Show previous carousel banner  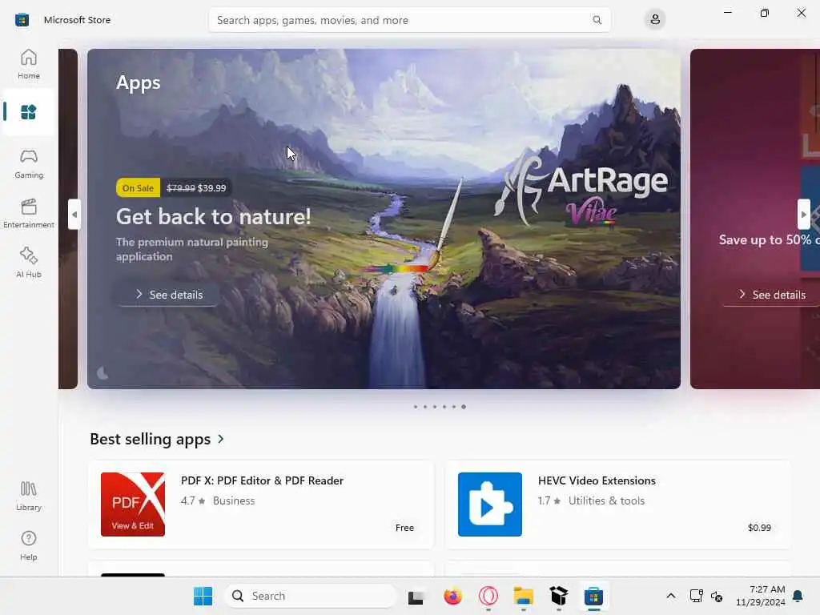click(x=74, y=215)
